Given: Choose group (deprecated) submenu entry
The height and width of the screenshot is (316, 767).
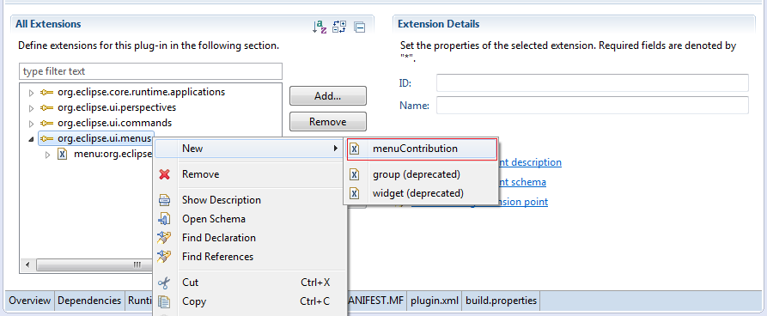Looking at the screenshot, I should (x=420, y=174).
